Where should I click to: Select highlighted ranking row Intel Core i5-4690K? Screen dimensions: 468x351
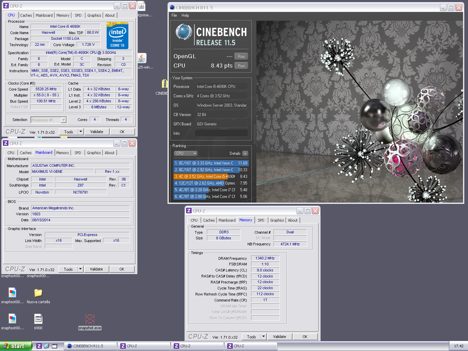pyautogui.click(x=211, y=177)
